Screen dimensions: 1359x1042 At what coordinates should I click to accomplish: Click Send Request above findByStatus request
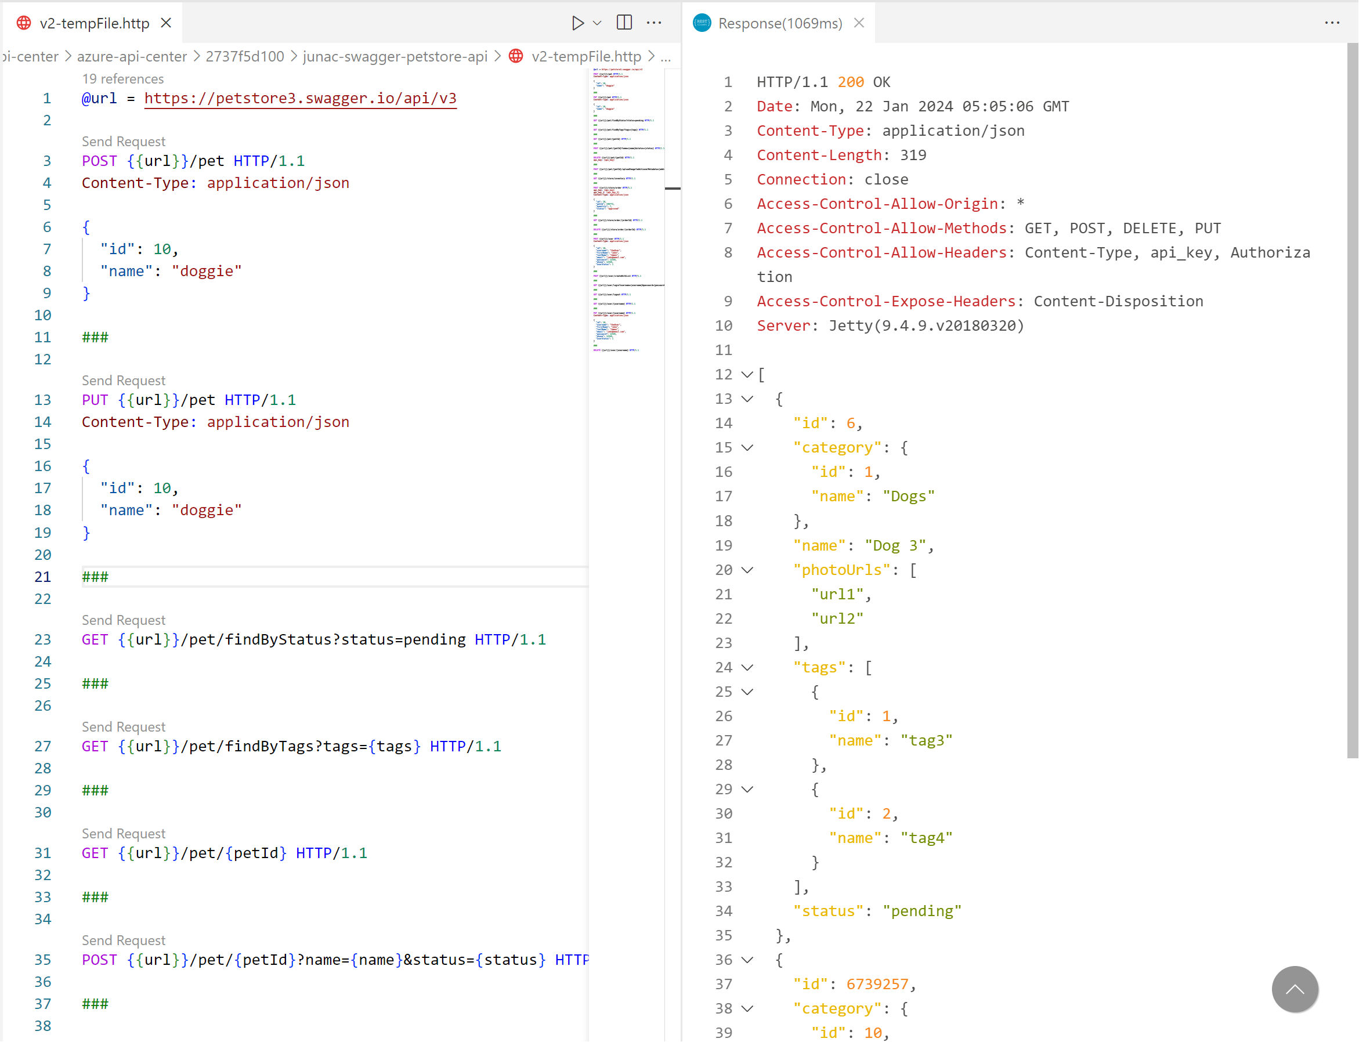click(x=124, y=620)
